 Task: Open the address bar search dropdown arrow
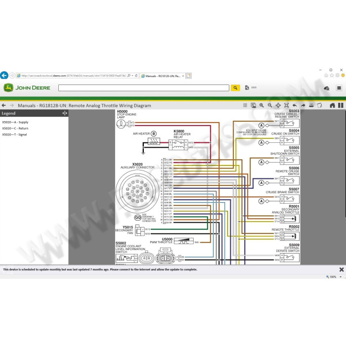[132, 76]
